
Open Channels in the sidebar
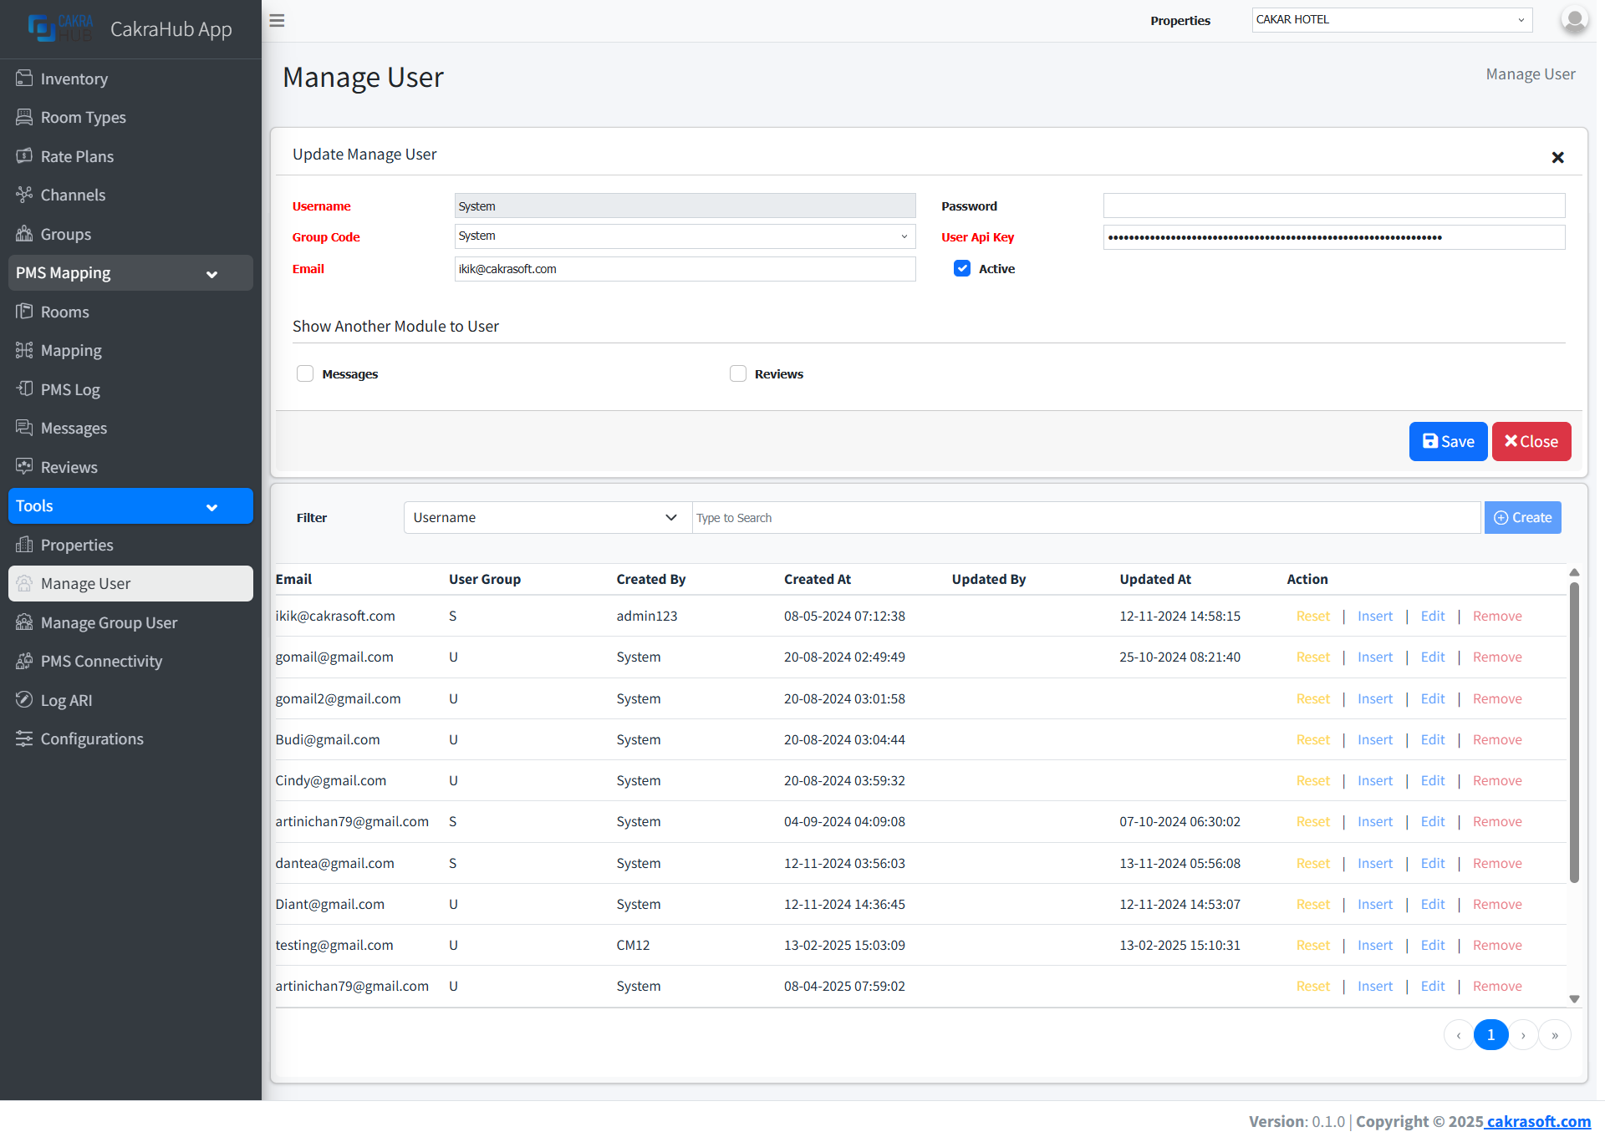tap(72, 195)
